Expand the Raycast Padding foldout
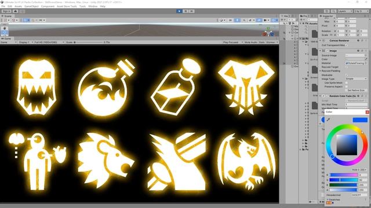371x208 pixels. coord(321,70)
